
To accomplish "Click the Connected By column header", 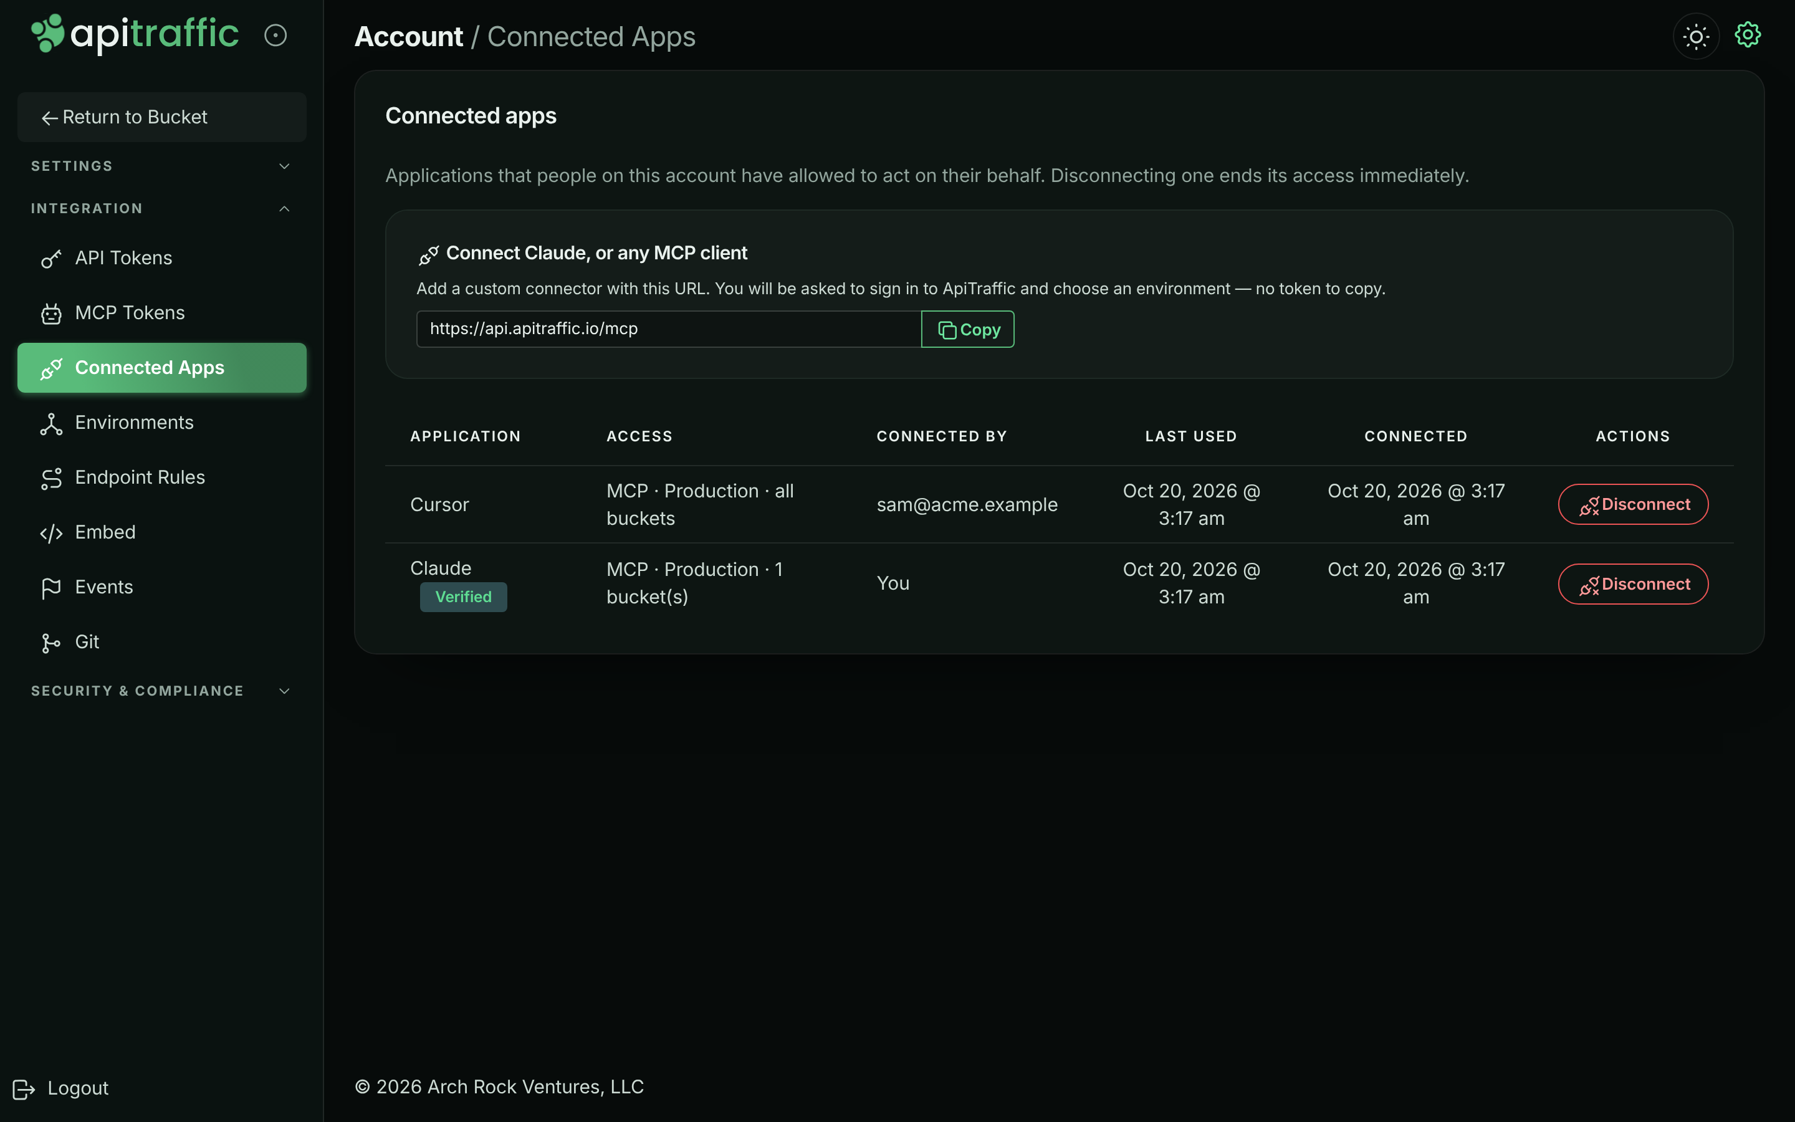I will pos(942,436).
